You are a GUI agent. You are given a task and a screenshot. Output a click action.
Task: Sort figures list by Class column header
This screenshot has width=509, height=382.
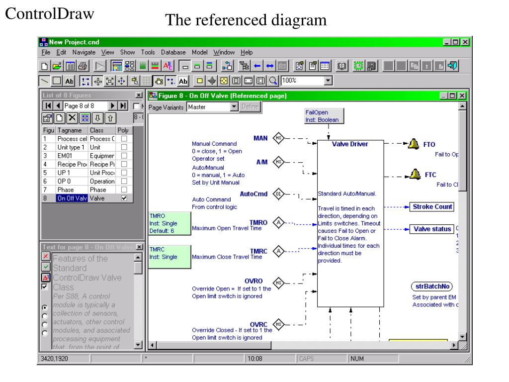point(102,130)
